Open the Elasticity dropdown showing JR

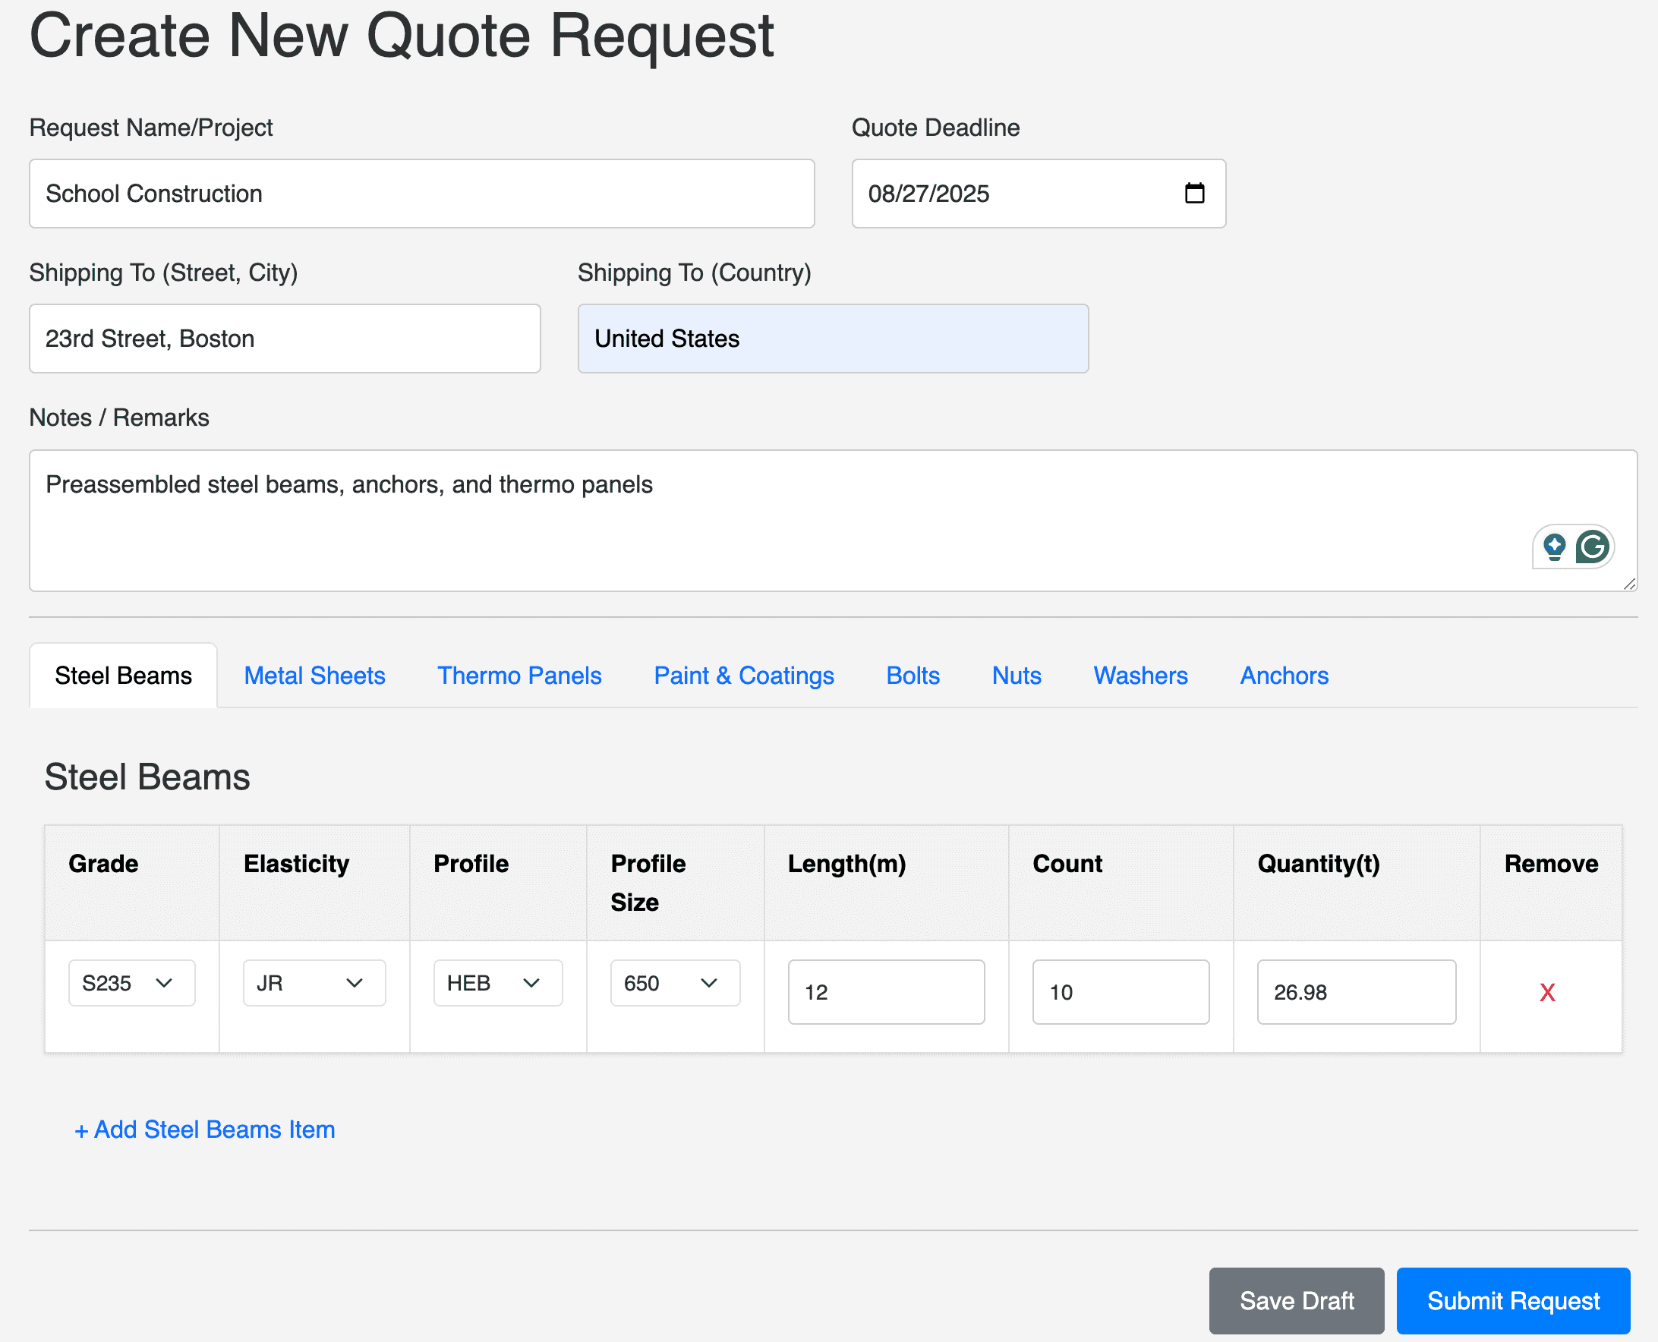pyautogui.click(x=313, y=982)
